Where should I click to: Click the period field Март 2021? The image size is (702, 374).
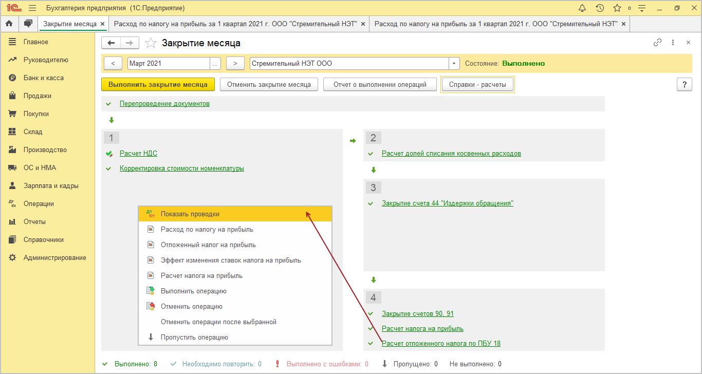(169, 63)
